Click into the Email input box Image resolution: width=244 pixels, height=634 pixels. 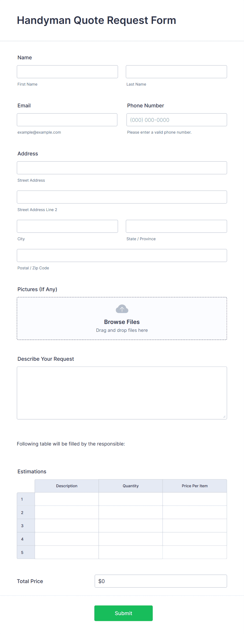point(67,120)
